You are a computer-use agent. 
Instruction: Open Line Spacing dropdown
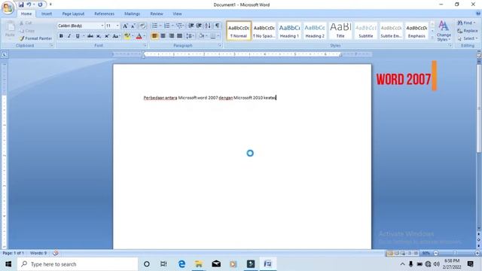click(x=190, y=36)
